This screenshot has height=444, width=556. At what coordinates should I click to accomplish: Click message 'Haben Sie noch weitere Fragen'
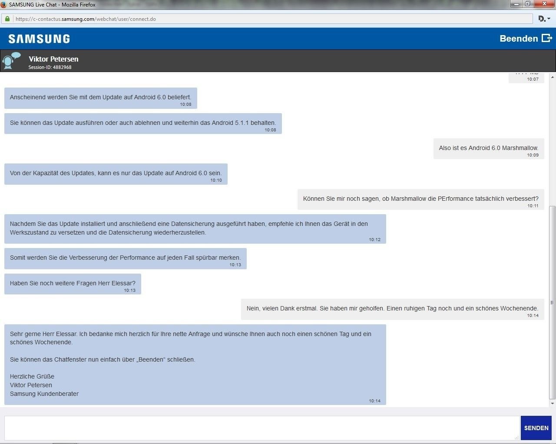[x=73, y=284]
